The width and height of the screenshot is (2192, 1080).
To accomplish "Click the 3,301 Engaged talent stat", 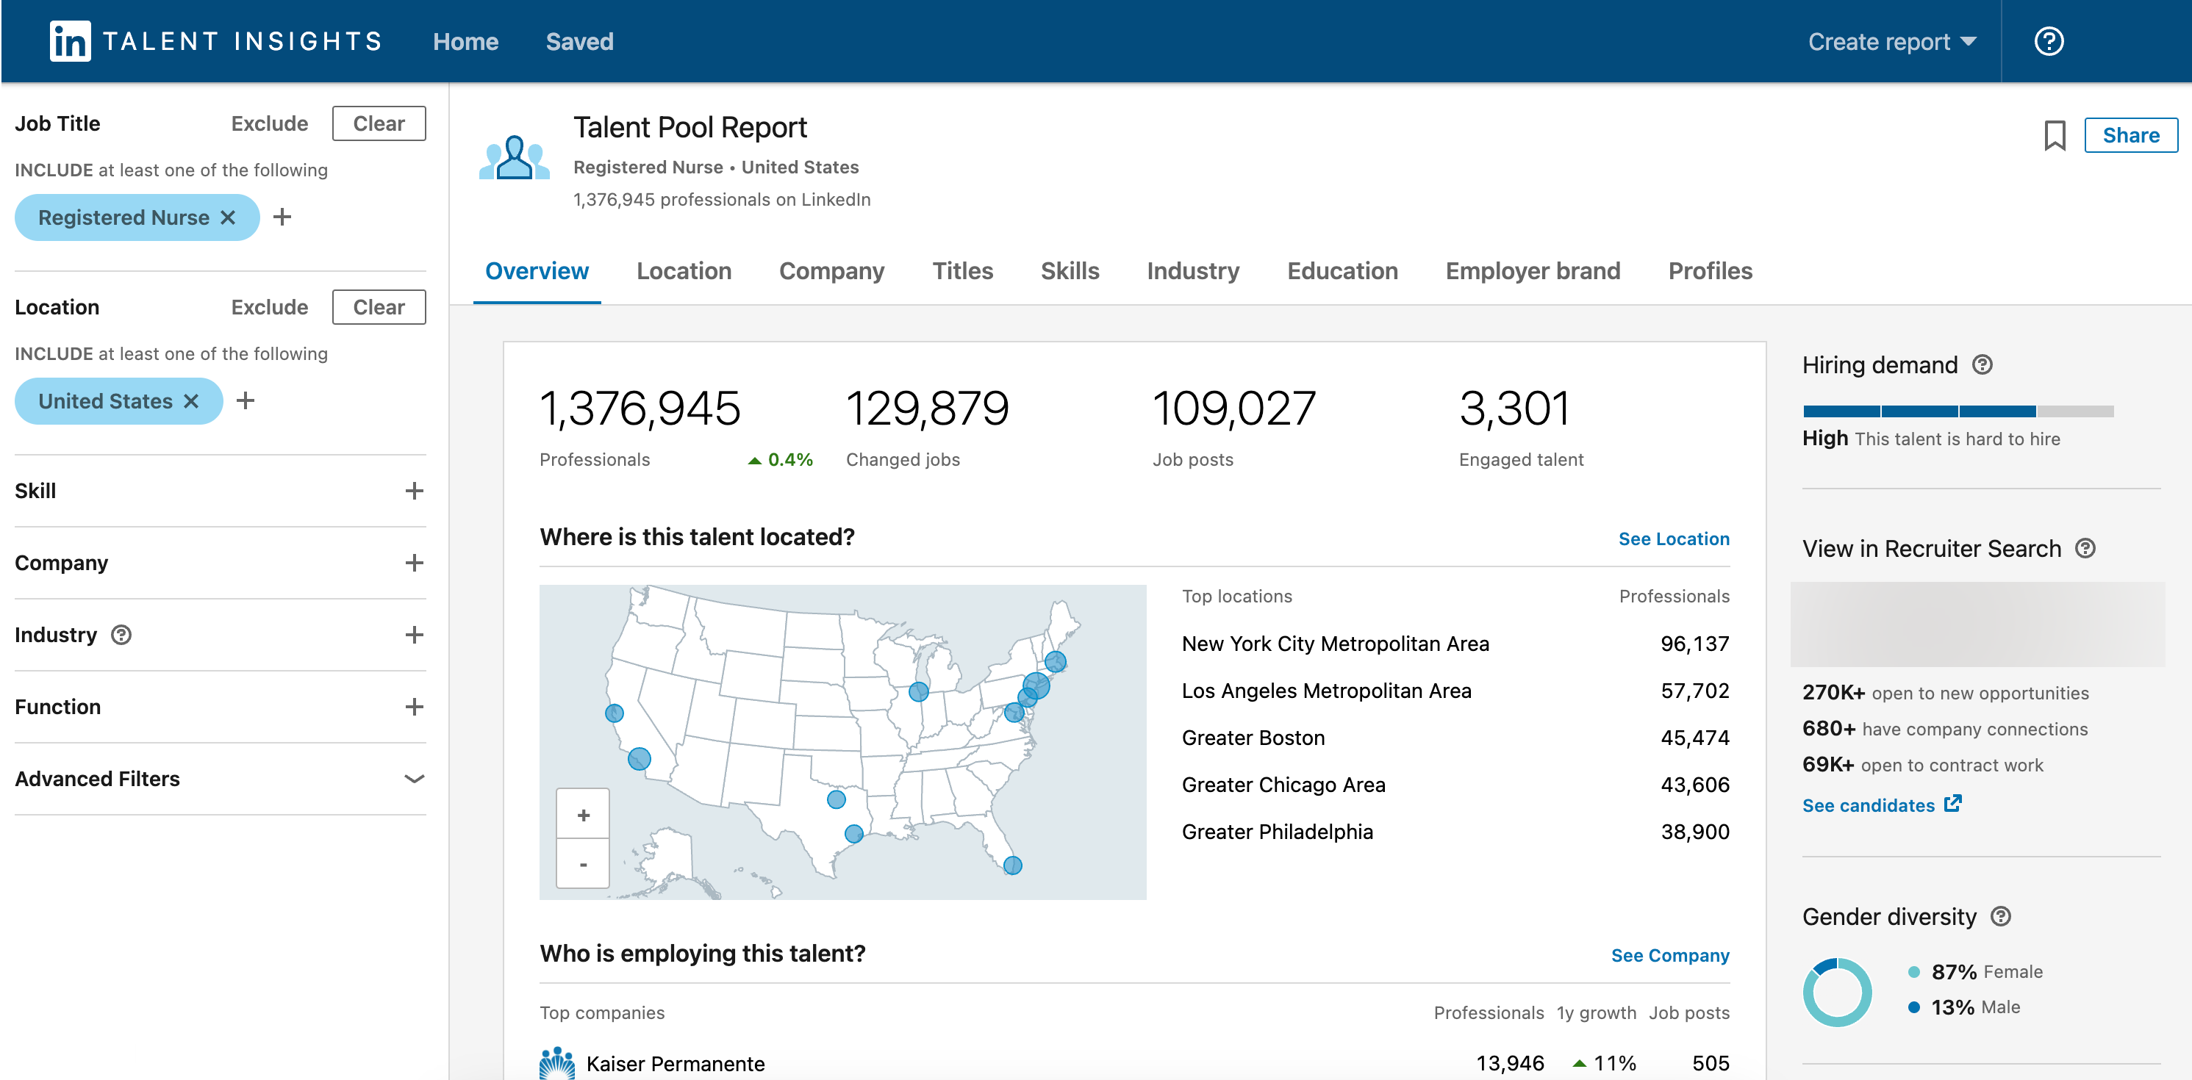I will (x=1521, y=427).
